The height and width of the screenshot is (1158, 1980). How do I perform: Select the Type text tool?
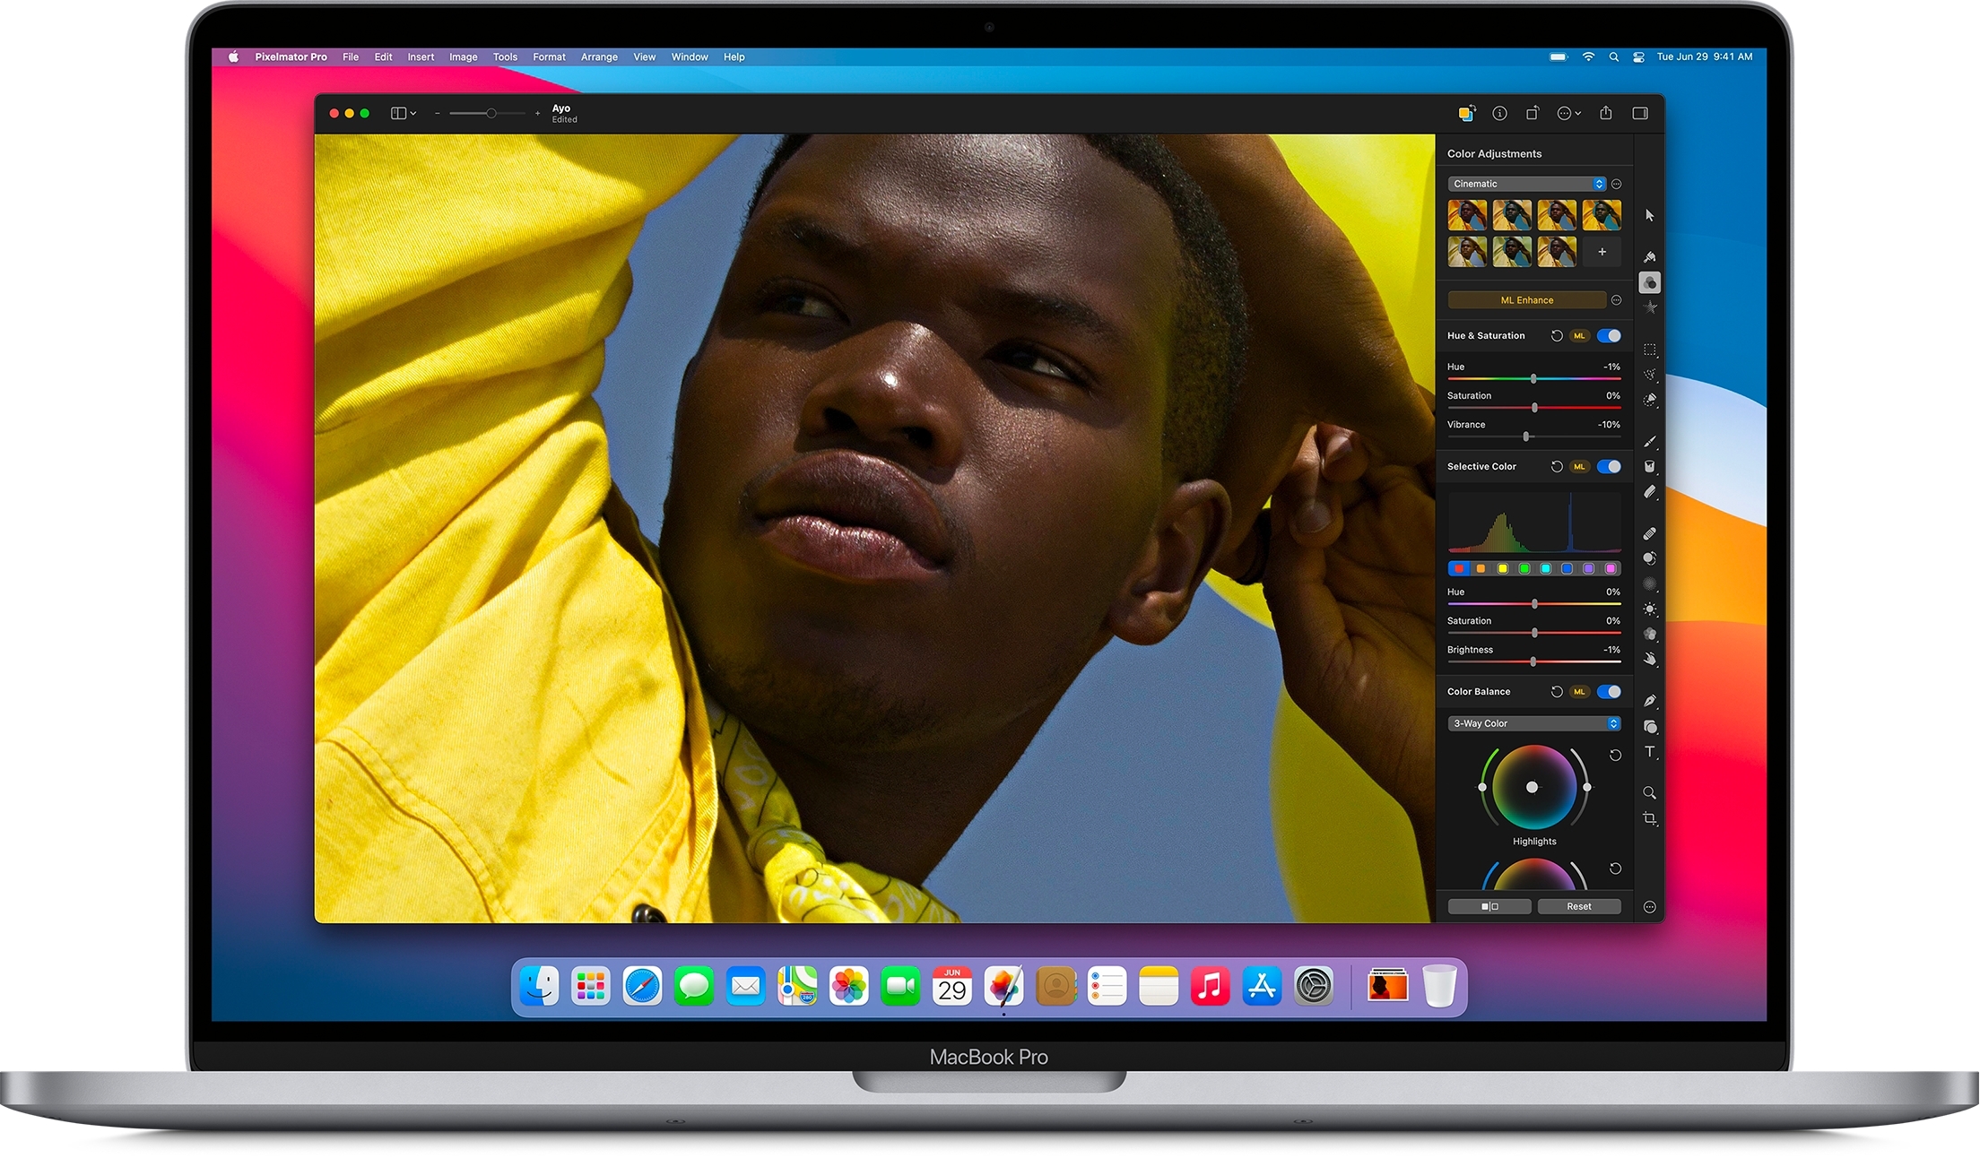(x=1649, y=752)
